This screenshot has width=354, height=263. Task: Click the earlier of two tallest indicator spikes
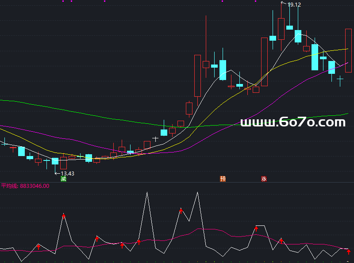146,193
